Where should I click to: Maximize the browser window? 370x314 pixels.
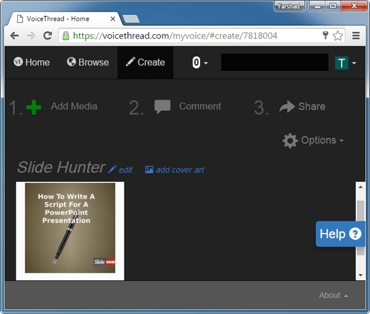tap(333, 6)
